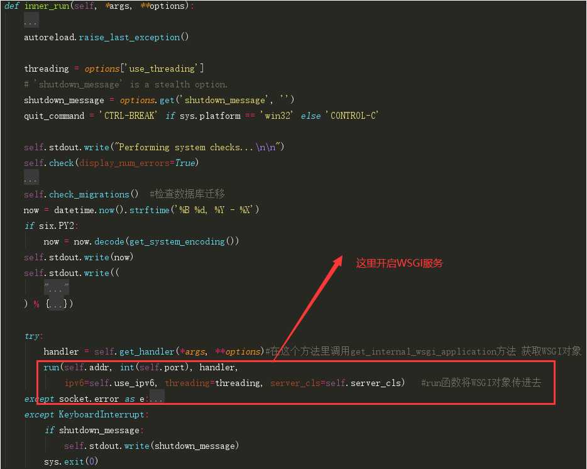Click int(self.port) argument
This screenshot has height=469, width=587.
click(154, 368)
